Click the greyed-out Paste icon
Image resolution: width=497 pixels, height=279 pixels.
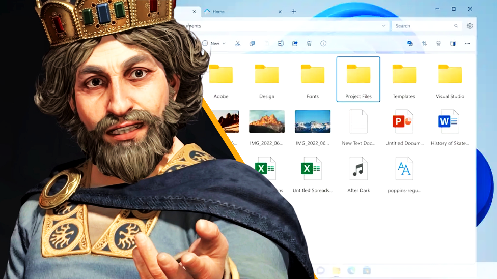pyautogui.click(x=266, y=43)
